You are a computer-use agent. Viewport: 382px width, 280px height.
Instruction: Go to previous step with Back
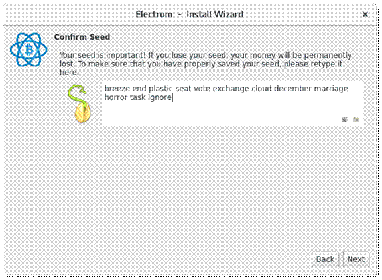(325, 259)
